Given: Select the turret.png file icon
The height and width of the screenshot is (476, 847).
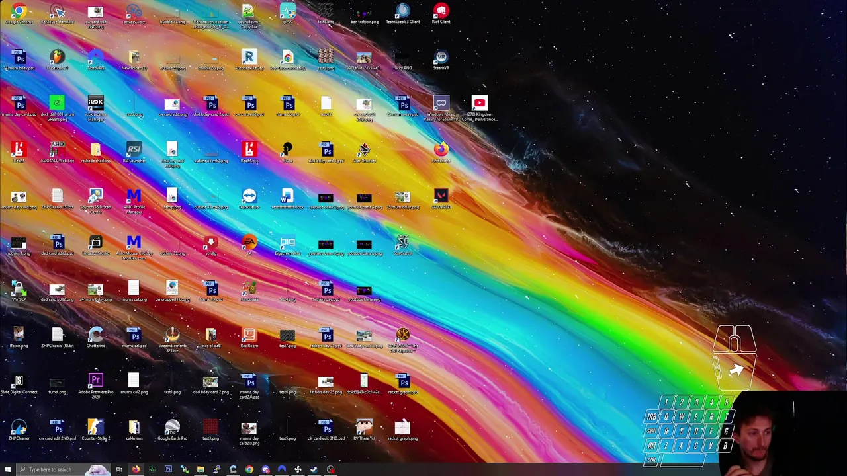Looking at the screenshot, I should click(57, 381).
